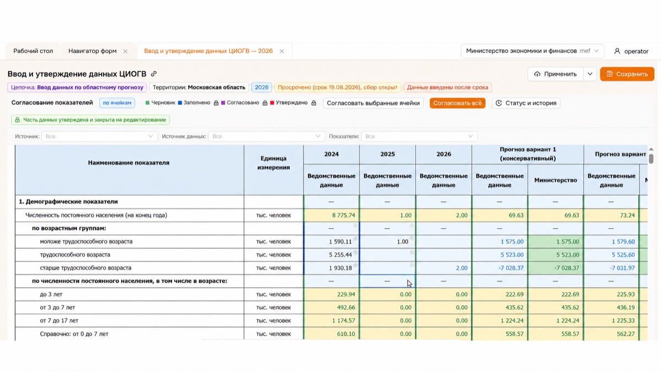Click the red Утверждено color square
661x372 pixels.
pos(272,103)
